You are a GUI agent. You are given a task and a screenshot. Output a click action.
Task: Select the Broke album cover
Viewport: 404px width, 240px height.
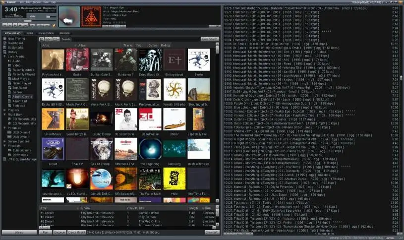pyautogui.click(x=77, y=60)
